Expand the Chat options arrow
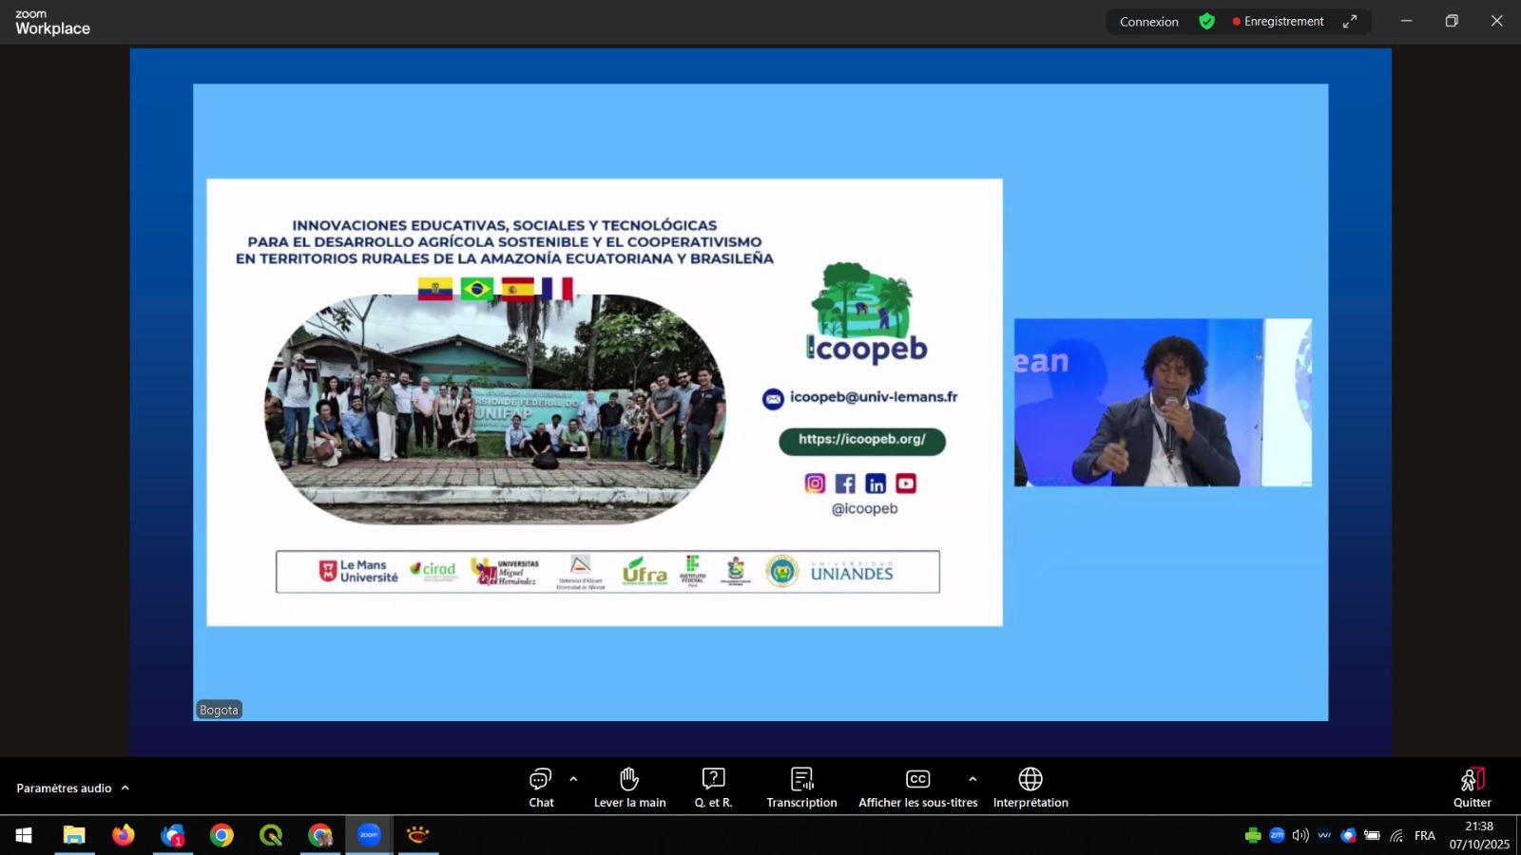 click(573, 779)
